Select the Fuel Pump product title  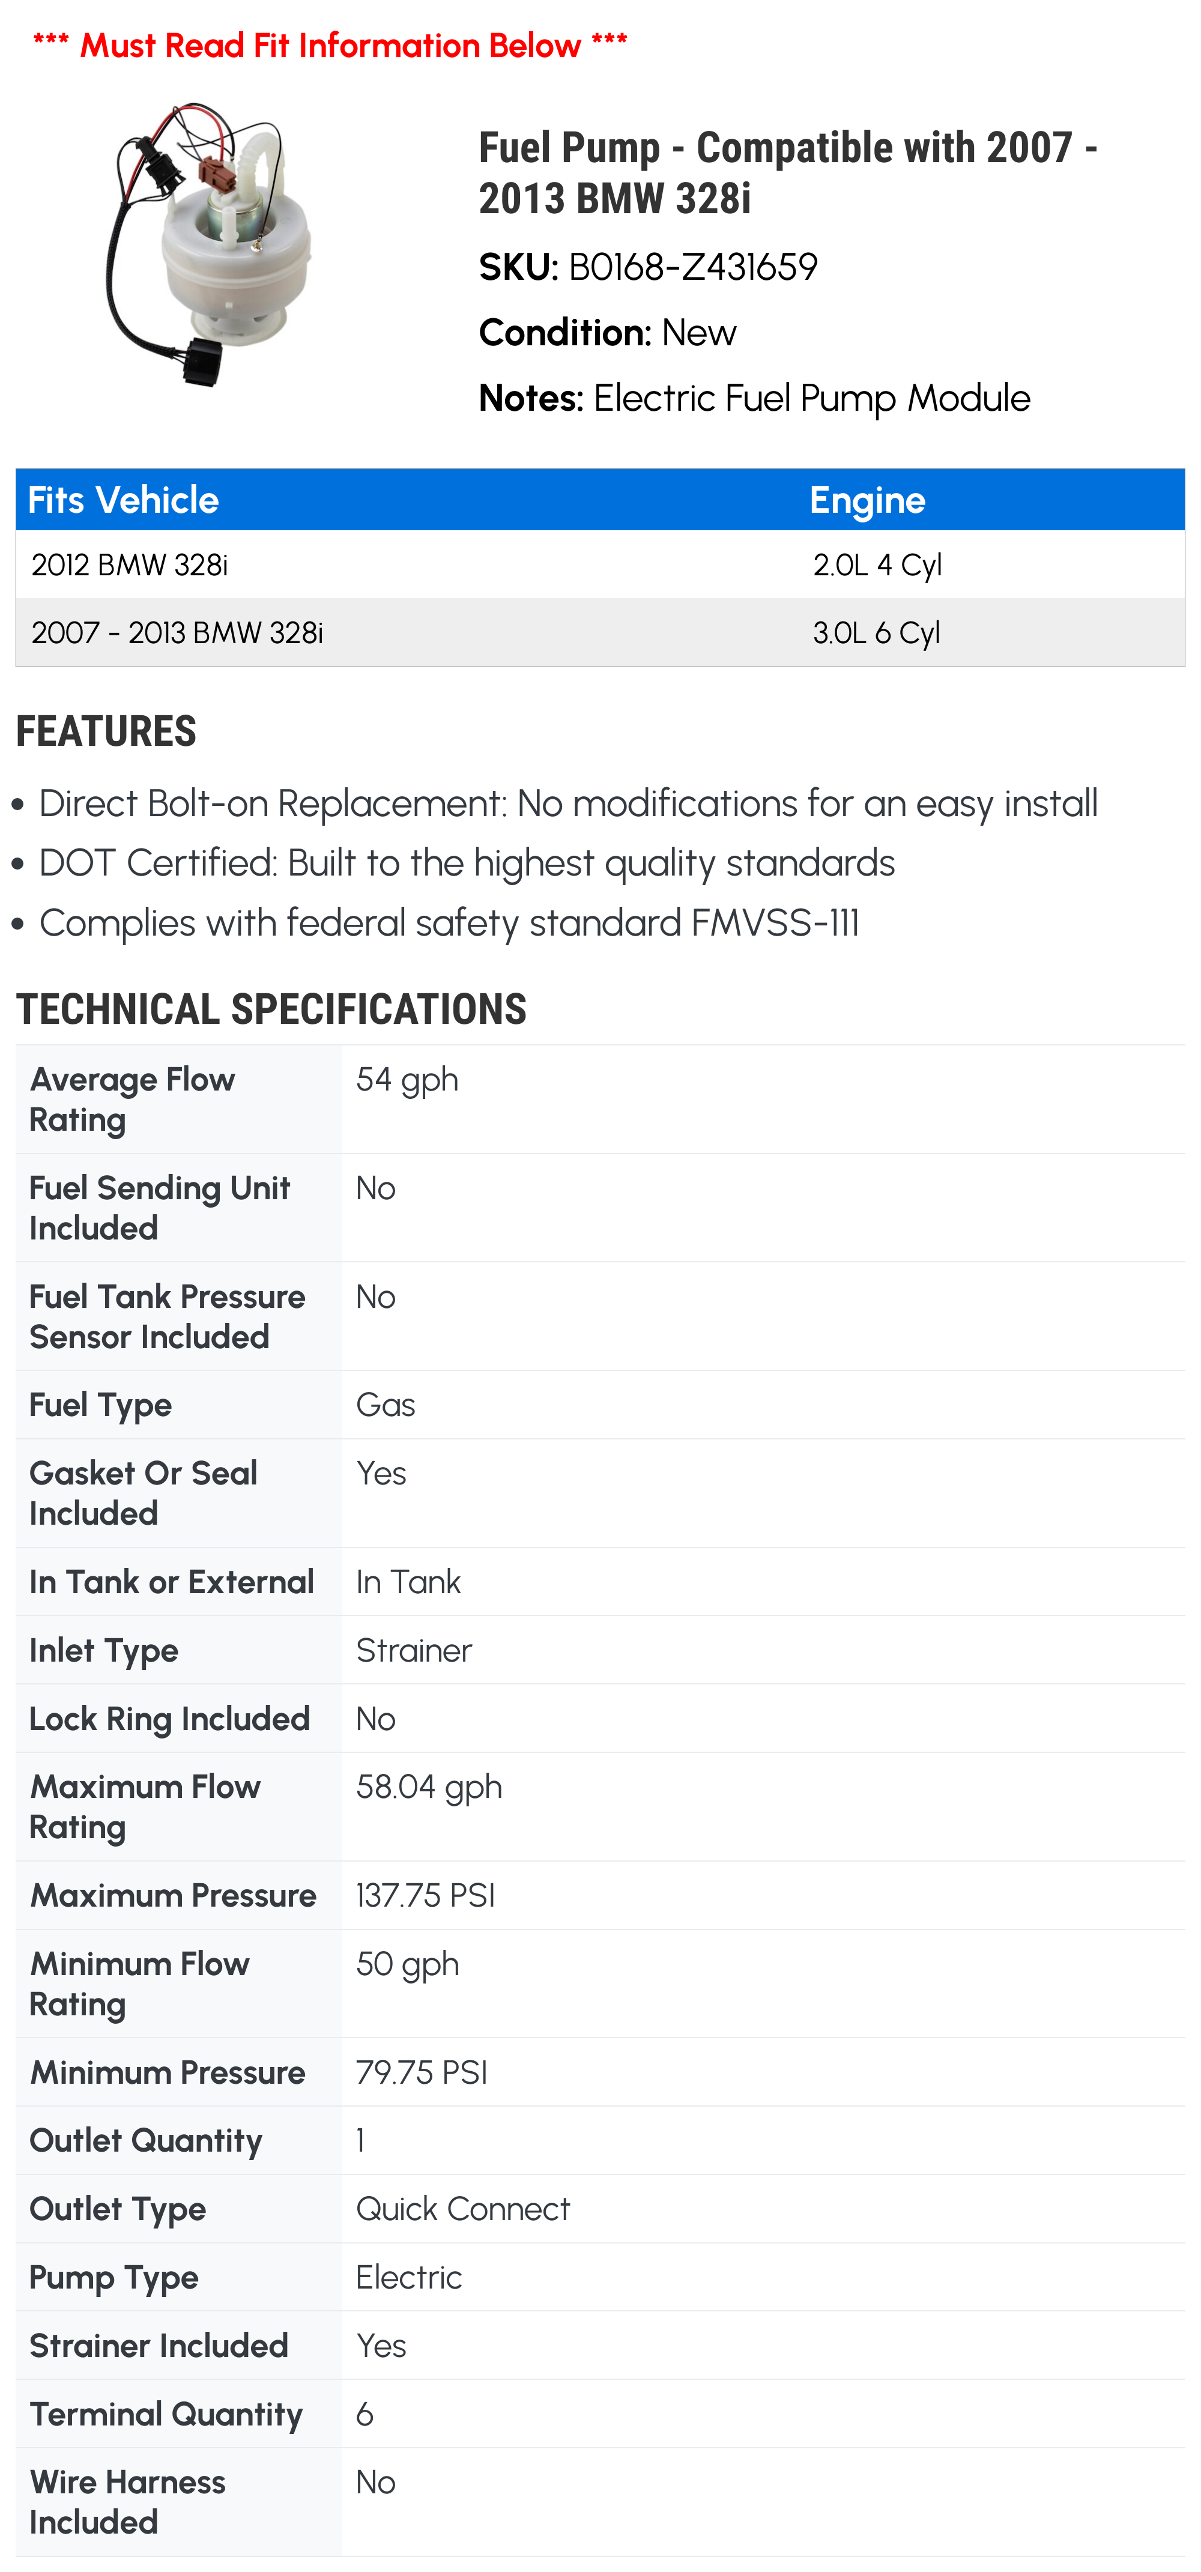pyautogui.click(x=787, y=173)
